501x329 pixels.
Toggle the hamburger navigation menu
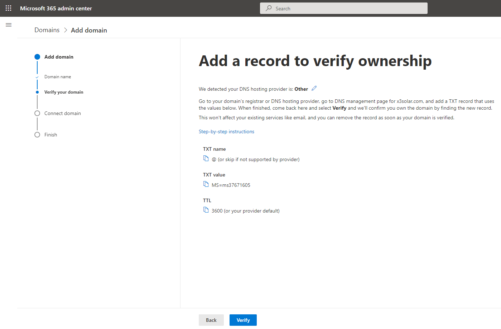pyautogui.click(x=9, y=25)
